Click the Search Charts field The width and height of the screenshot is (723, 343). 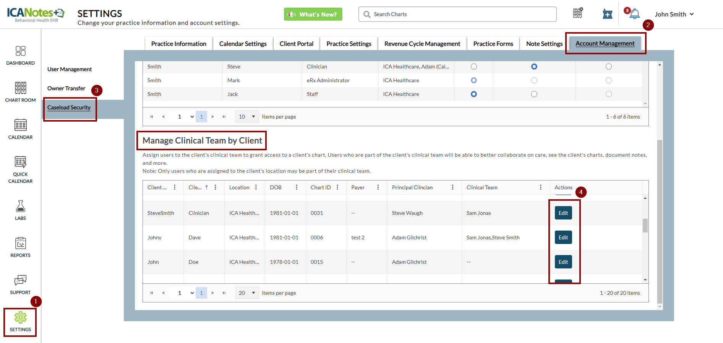pyautogui.click(x=457, y=14)
